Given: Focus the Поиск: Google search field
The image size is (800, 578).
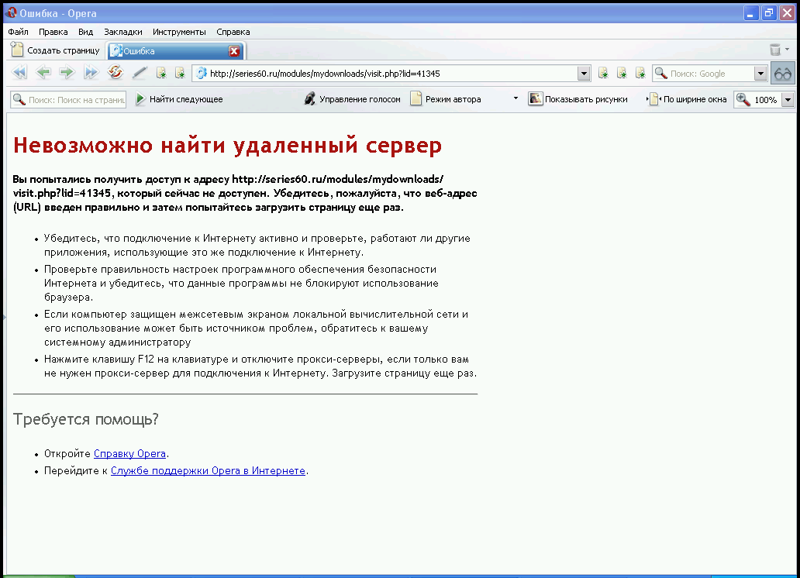Looking at the screenshot, I should (x=710, y=74).
